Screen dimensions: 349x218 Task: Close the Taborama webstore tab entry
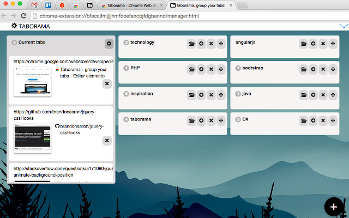click(107, 83)
